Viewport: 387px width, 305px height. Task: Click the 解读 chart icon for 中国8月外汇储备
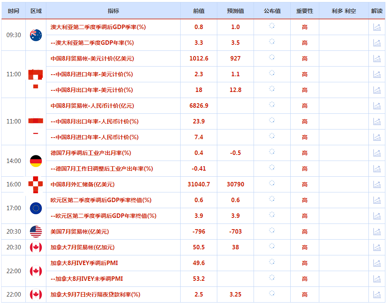[x=377, y=184]
